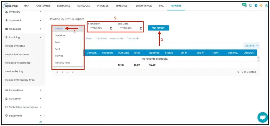The height and width of the screenshot is (126, 270).
Task: Open the ESTIMATES tab
Action: pyautogui.click(x=64, y=6)
